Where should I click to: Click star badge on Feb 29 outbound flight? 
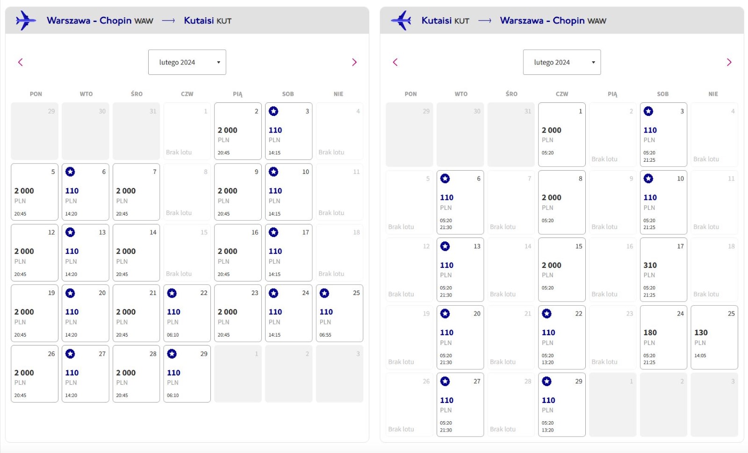point(172,354)
